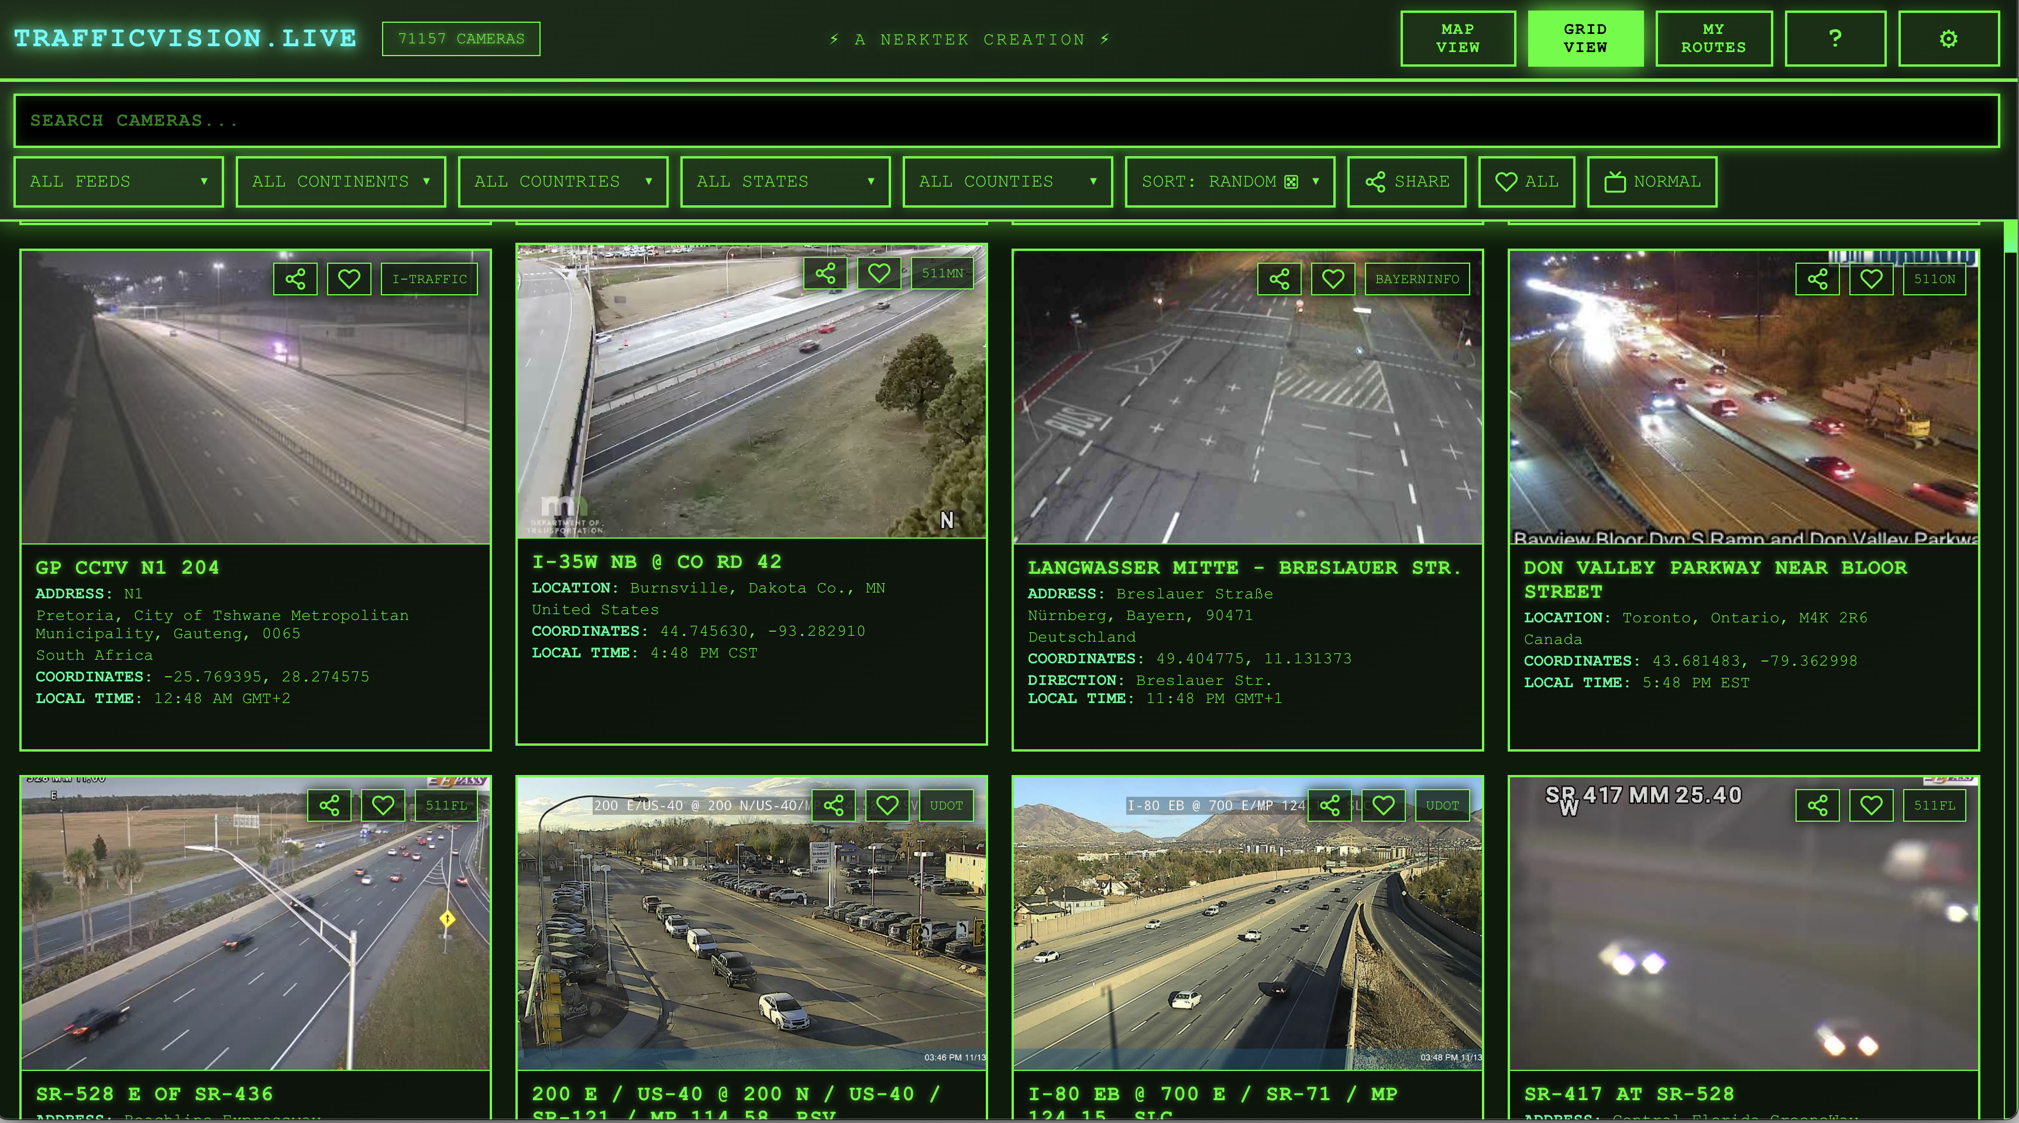Share the GP CCTV N1 204 camera feed
Viewport: 2019px width, 1123px height.
click(295, 278)
